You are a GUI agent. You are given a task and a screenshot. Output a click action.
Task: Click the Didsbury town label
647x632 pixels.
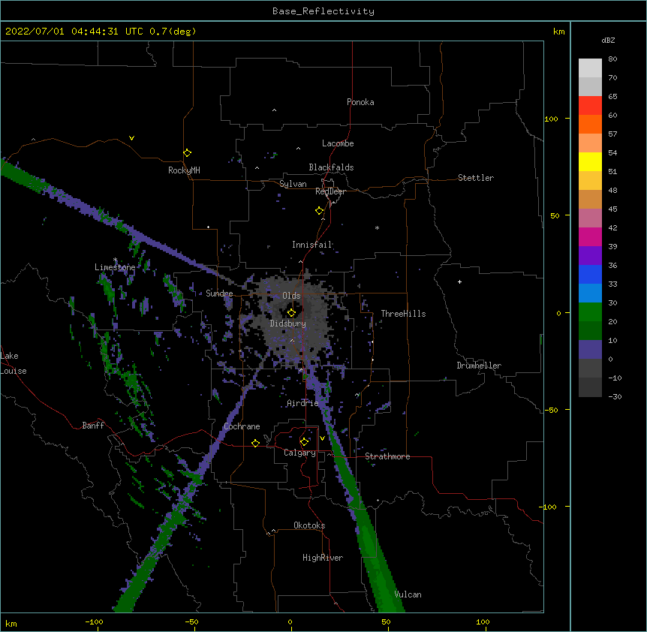[288, 324]
